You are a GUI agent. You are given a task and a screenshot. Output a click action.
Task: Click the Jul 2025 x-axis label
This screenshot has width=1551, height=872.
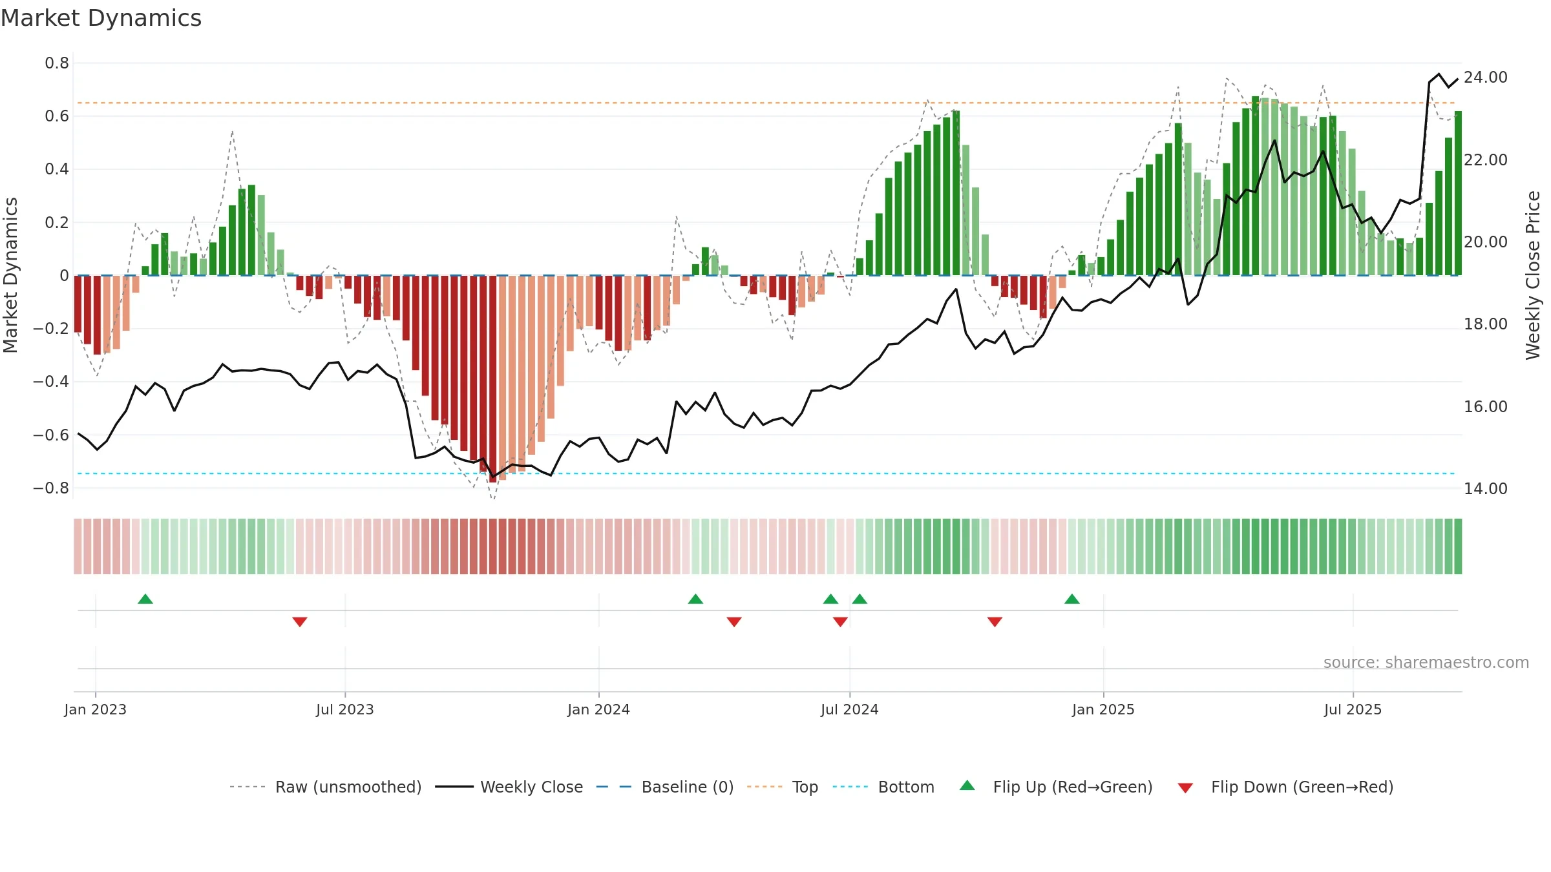pyautogui.click(x=1353, y=709)
